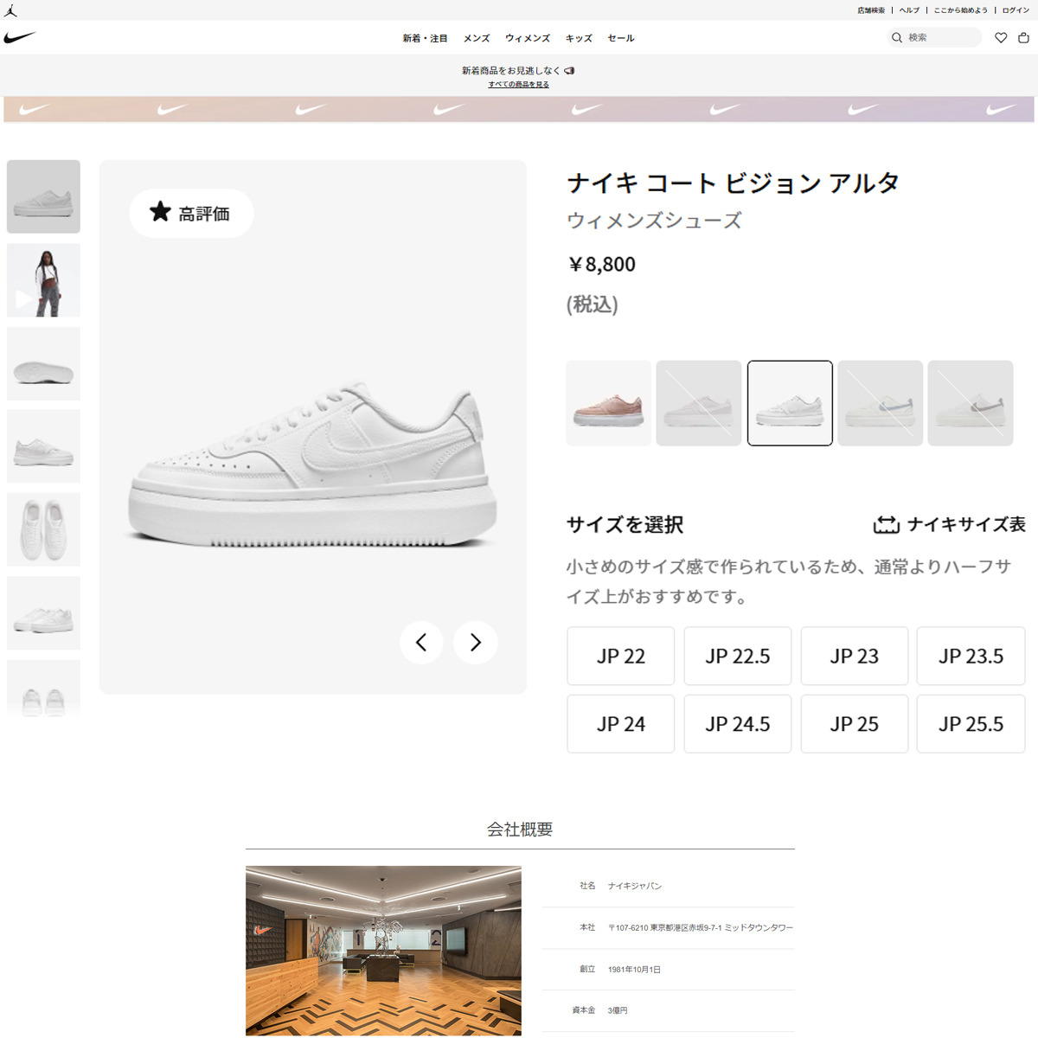Show previous product image arrow
Viewport: 1038px width, 1038px height.
pos(421,642)
